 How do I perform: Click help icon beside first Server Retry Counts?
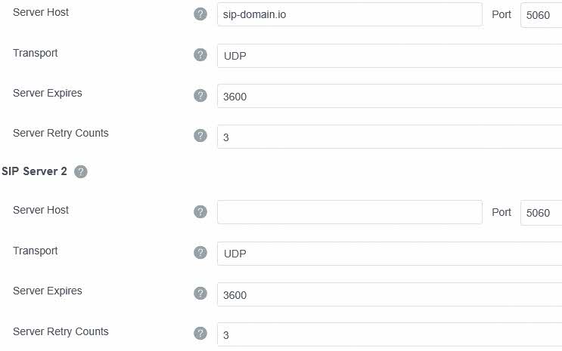(200, 136)
